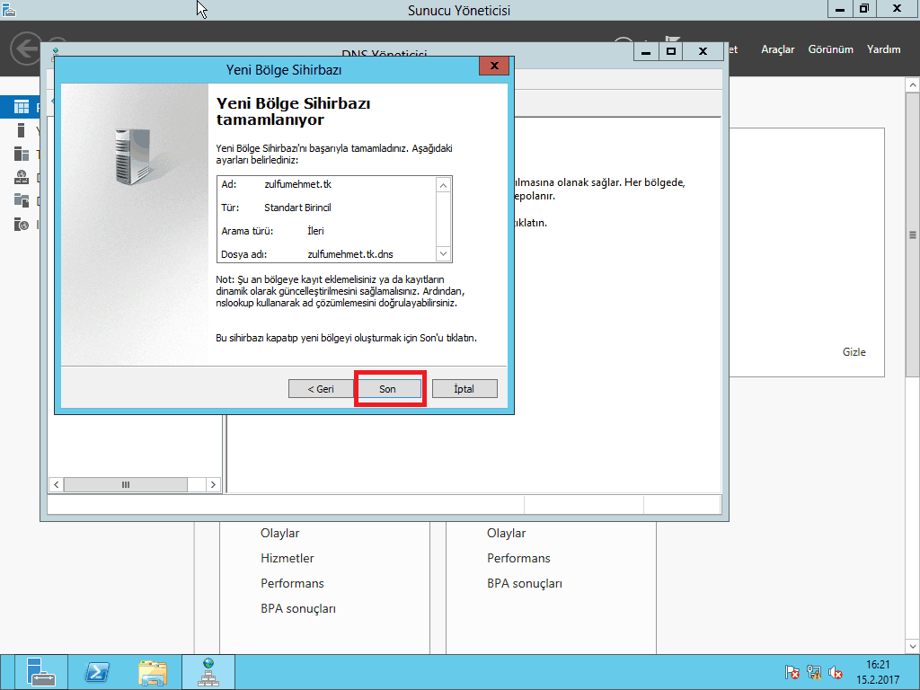The image size is (920, 690).
Task: Open Olaylar in the left server tile
Action: (280, 533)
